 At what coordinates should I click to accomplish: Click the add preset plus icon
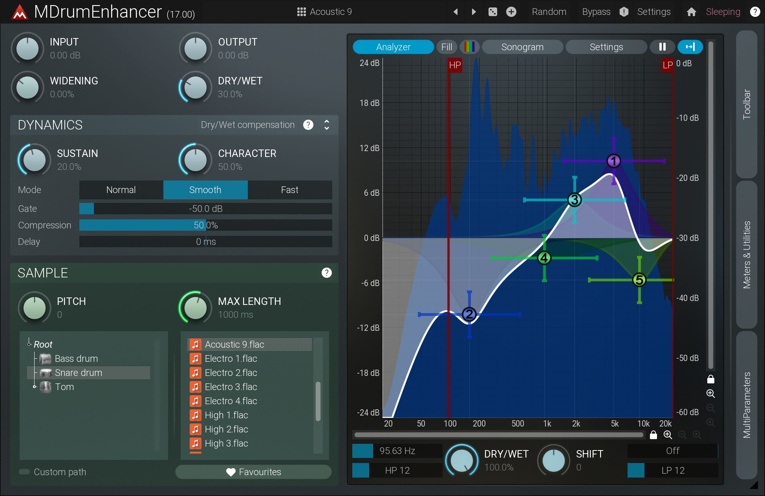(511, 12)
